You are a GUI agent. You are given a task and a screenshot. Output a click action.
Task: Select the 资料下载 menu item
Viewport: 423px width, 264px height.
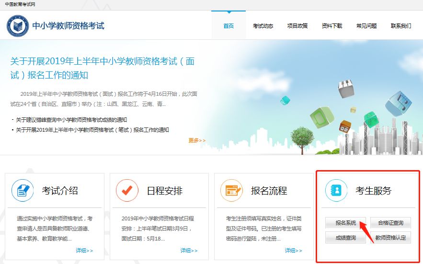[x=332, y=26]
